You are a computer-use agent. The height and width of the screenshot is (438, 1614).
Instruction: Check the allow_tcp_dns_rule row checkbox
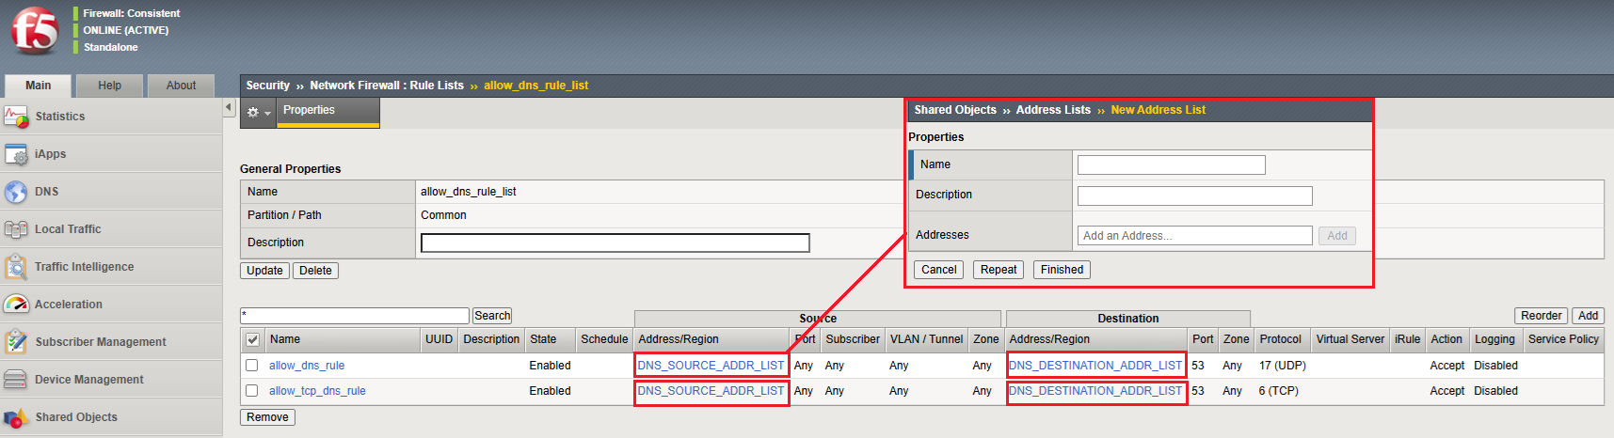(251, 391)
